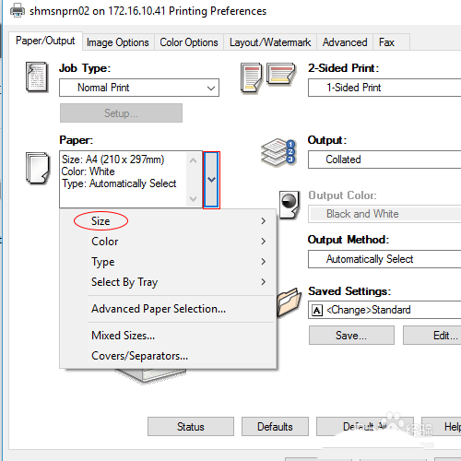
Task: Click the Paper stack icon
Action: pos(38,168)
